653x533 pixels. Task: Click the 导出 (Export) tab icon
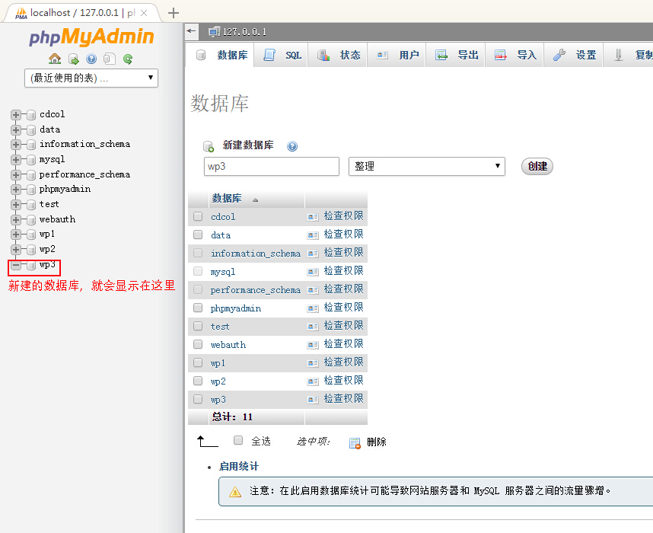442,55
